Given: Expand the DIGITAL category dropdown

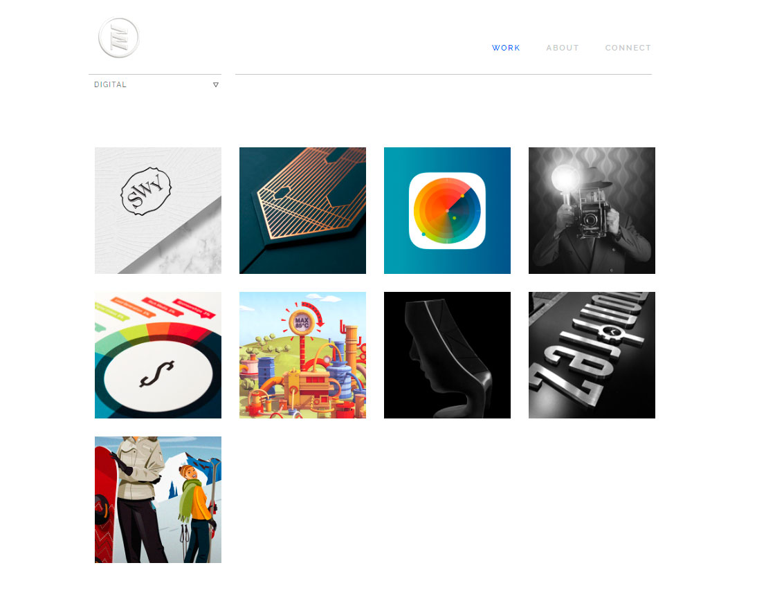Looking at the screenshot, I should click(x=155, y=84).
